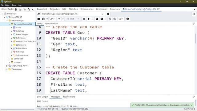Open the PSQL tool terminal icon

coord(33,10)
